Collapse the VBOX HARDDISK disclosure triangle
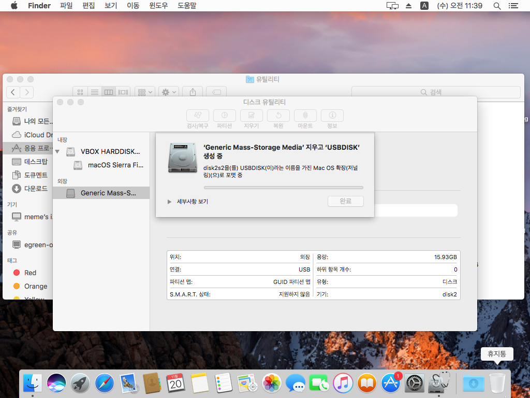This screenshot has height=398, width=530. [57, 152]
